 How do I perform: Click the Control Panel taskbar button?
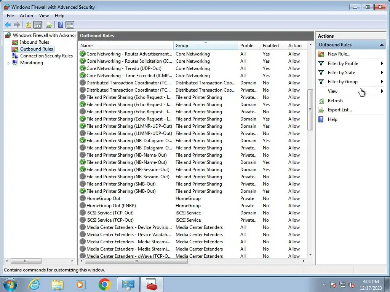coord(128,284)
